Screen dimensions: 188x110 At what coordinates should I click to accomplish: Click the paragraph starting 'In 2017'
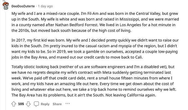(x=95, y=49)
